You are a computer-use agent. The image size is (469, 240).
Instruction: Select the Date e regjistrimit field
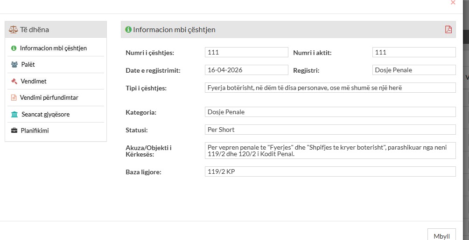pos(246,70)
